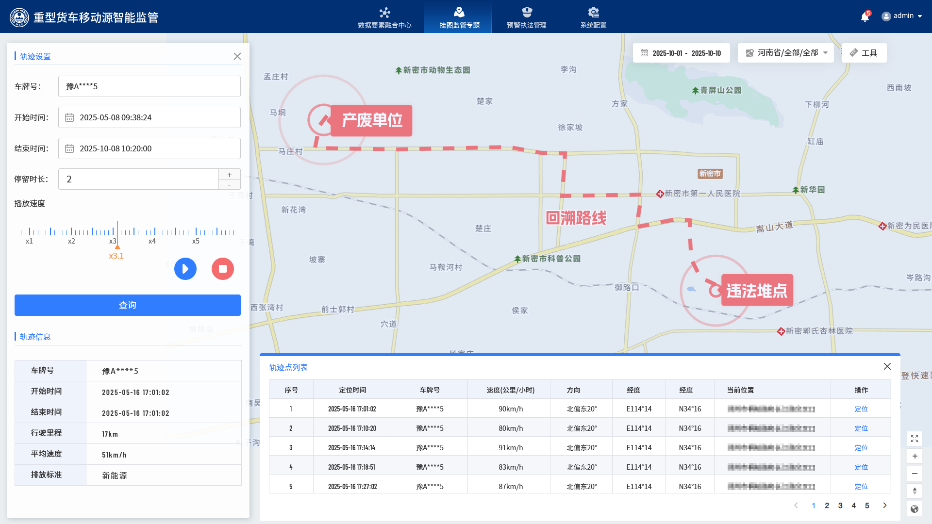Stop the trajectory playback

pos(223,269)
